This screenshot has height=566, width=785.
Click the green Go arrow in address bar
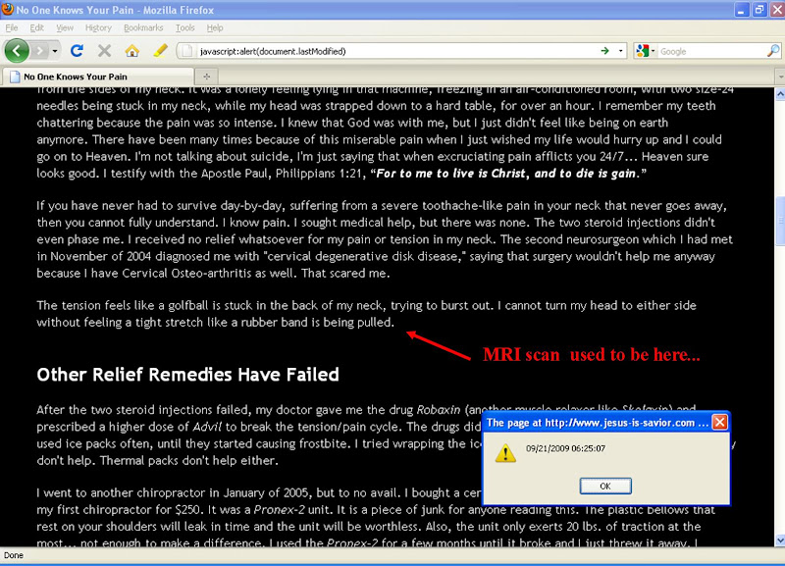click(605, 51)
